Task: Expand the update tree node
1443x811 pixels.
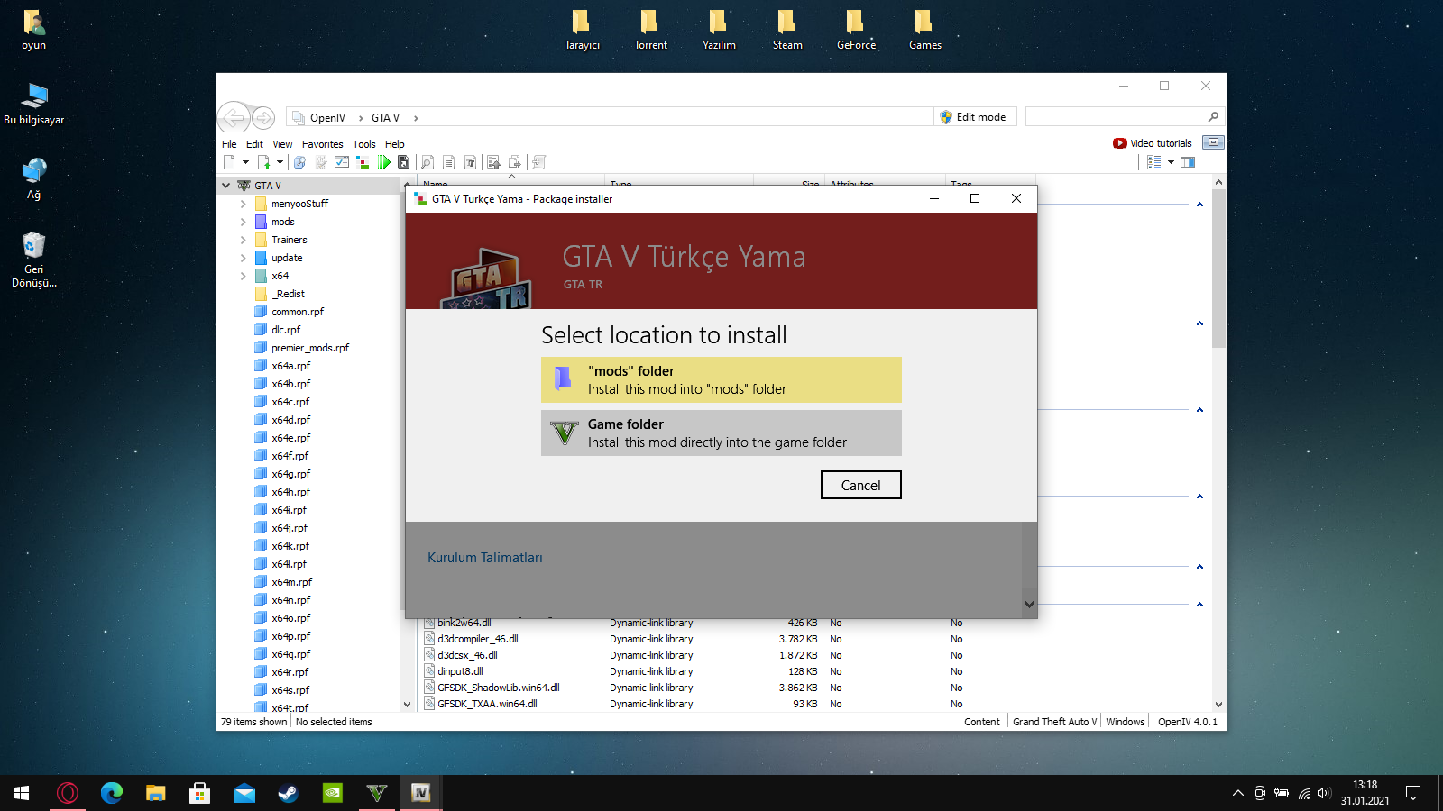Action: click(x=243, y=258)
